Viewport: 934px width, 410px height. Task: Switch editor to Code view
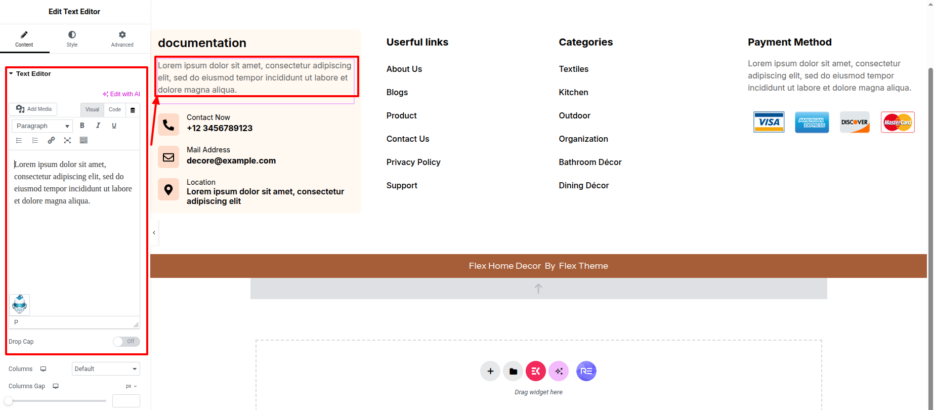[x=115, y=110]
